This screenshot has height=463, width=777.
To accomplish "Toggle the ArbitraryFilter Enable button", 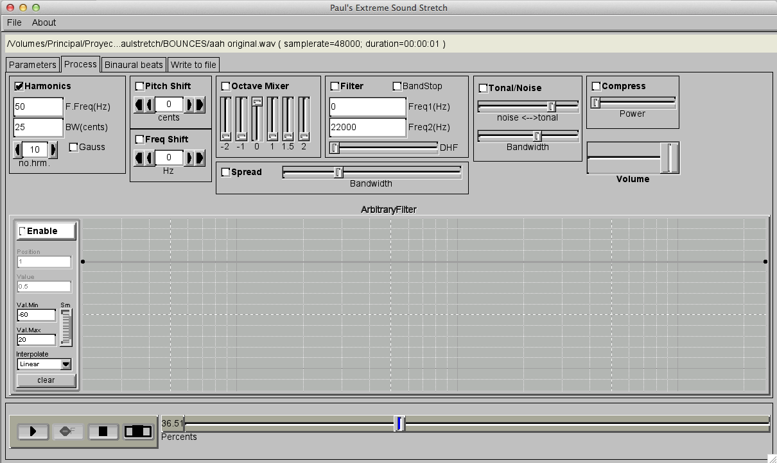I will tap(46, 231).
